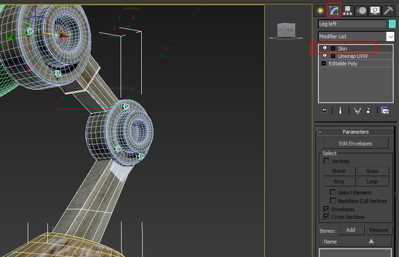Enable the Backface Cull Vertices checkbox
The width and height of the screenshot is (399, 257).
point(333,201)
